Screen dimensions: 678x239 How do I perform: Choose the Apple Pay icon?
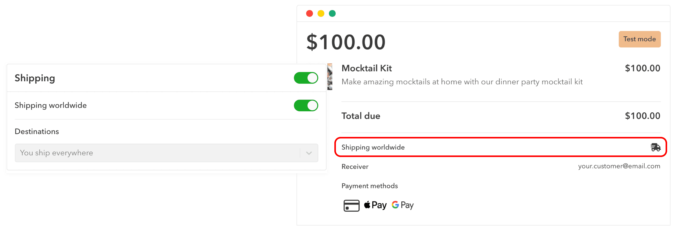pyautogui.click(x=375, y=205)
